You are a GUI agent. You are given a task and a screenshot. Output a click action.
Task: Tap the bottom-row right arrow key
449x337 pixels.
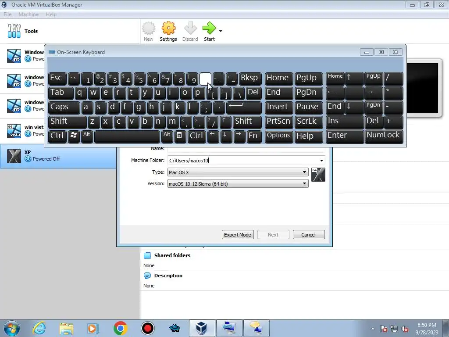coord(239,136)
